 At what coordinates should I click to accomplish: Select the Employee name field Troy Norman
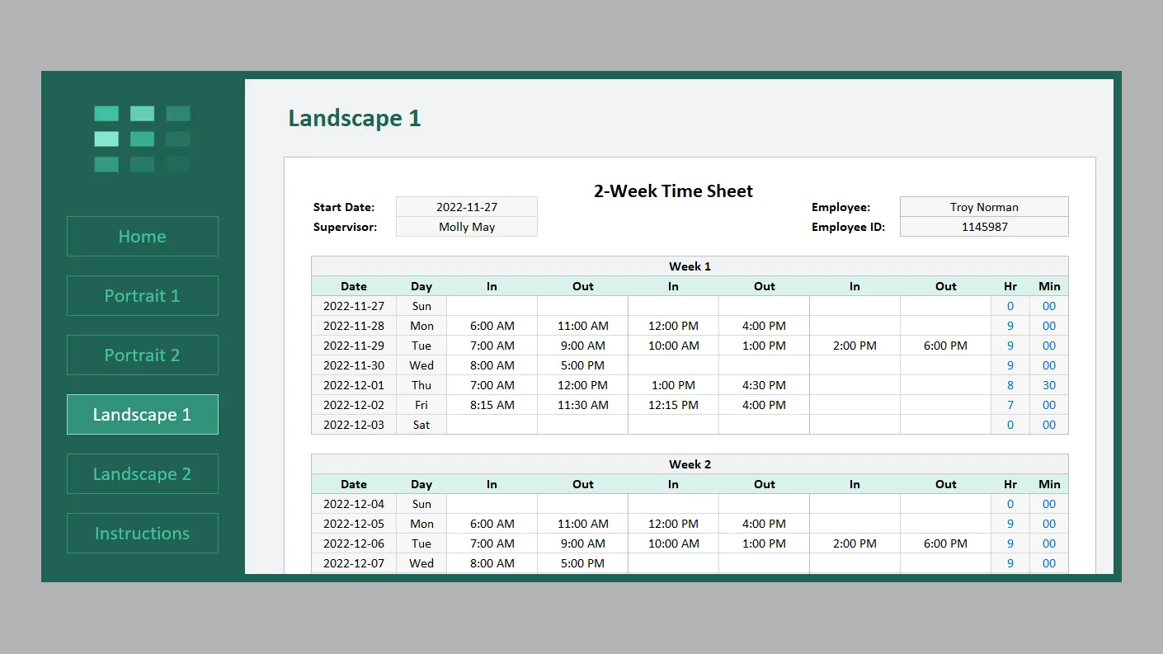point(984,207)
